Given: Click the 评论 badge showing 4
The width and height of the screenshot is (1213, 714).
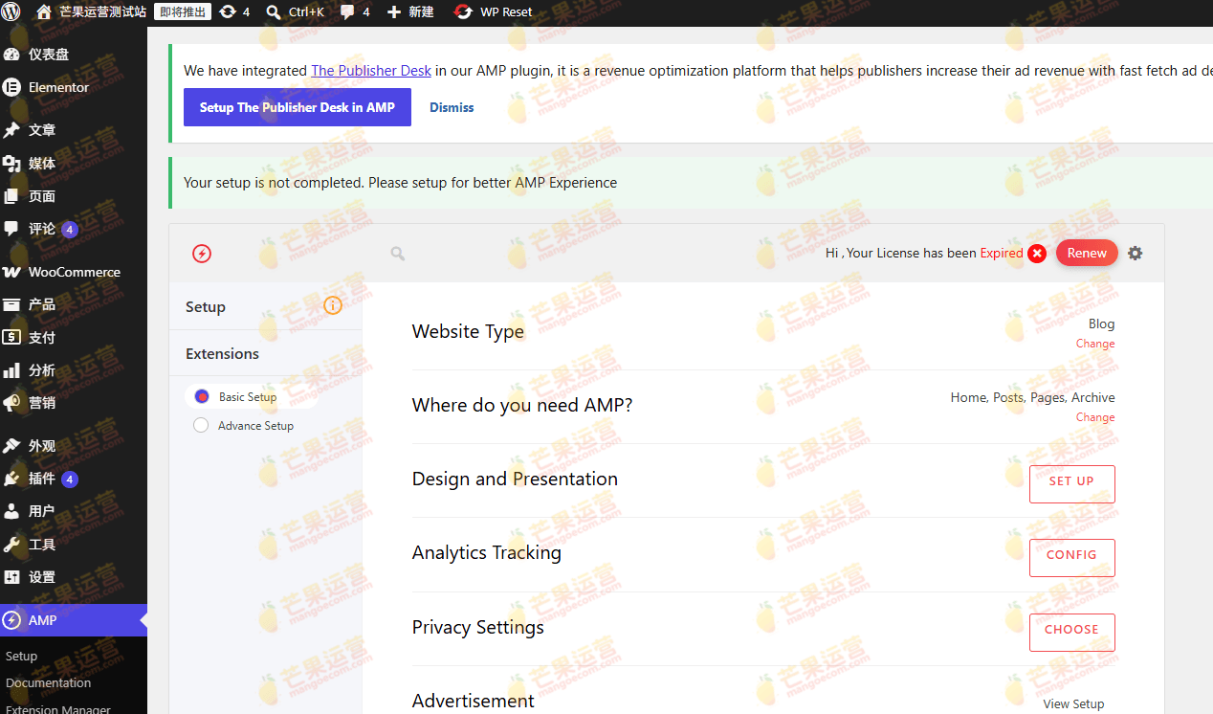Looking at the screenshot, I should pyautogui.click(x=70, y=230).
